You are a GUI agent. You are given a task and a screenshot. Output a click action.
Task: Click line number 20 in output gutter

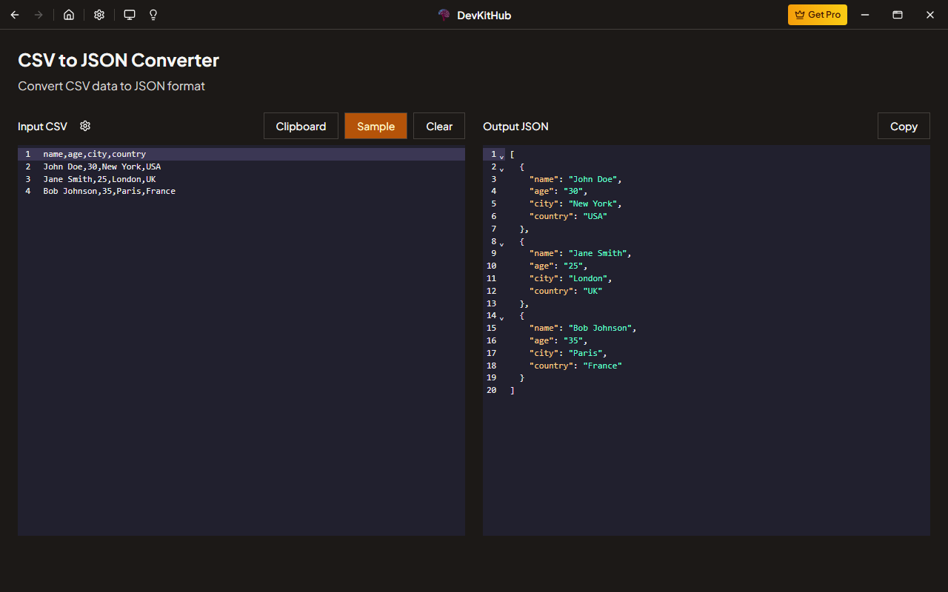(x=492, y=390)
